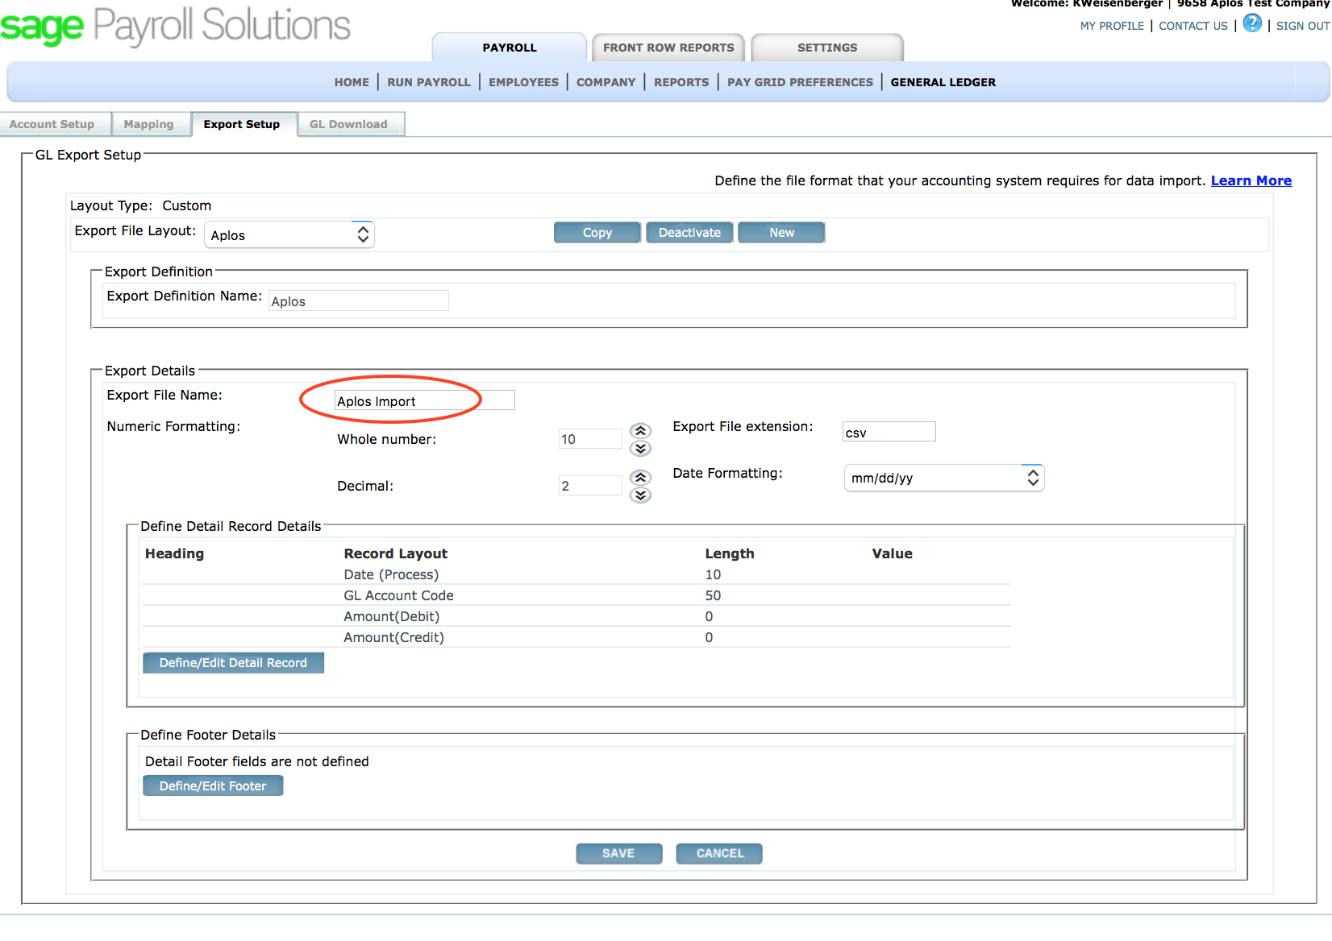Click the Deactivate layout button
1332x941 pixels.
coord(689,232)
